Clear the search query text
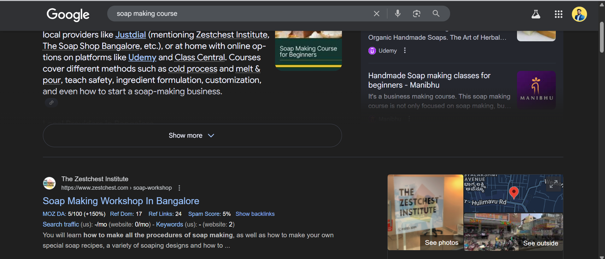Image resolution: width=605 pixels, height=259 pixels. pos(376,14)
